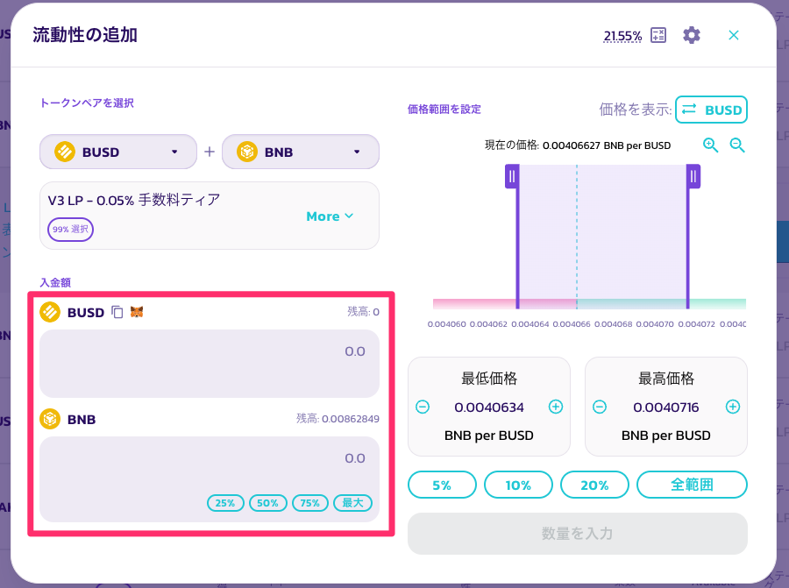Set BNB amount to 最大

(x=352, y=503)
